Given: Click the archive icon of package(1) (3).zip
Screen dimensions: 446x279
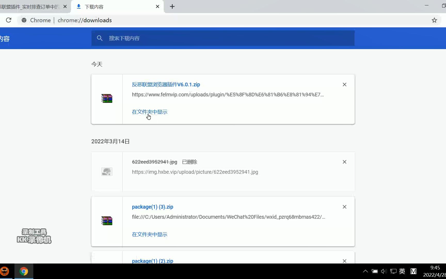Looking at the screenshot, I should (107, 221).
